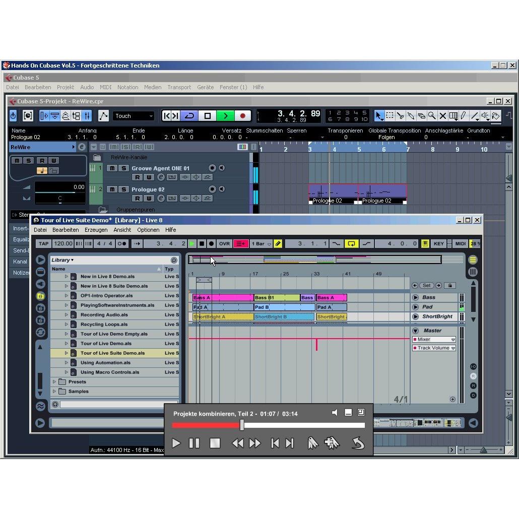Click the Set locator button
This screenshot has height=519, width=519.
tap(427, 285)
